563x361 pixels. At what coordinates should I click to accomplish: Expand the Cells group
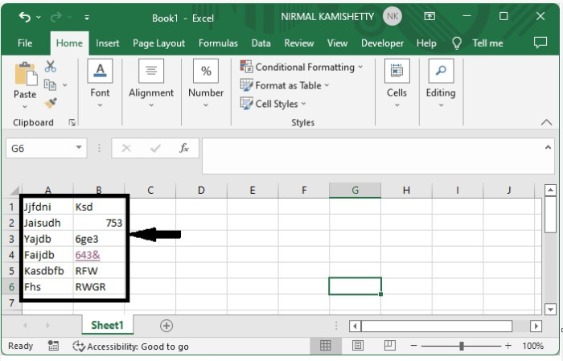(397, 84)
